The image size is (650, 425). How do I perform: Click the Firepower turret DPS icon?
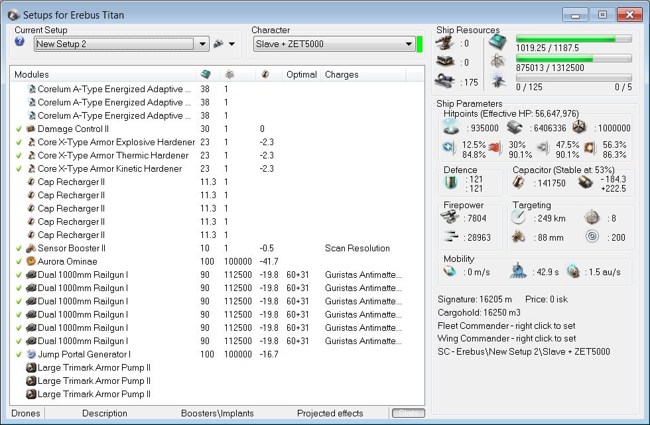click(x=450, y=217)
